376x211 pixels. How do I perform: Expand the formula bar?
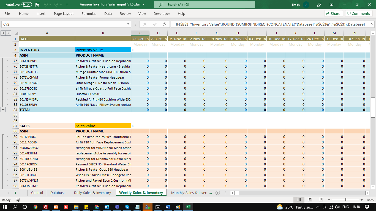[x=372, y=24]
